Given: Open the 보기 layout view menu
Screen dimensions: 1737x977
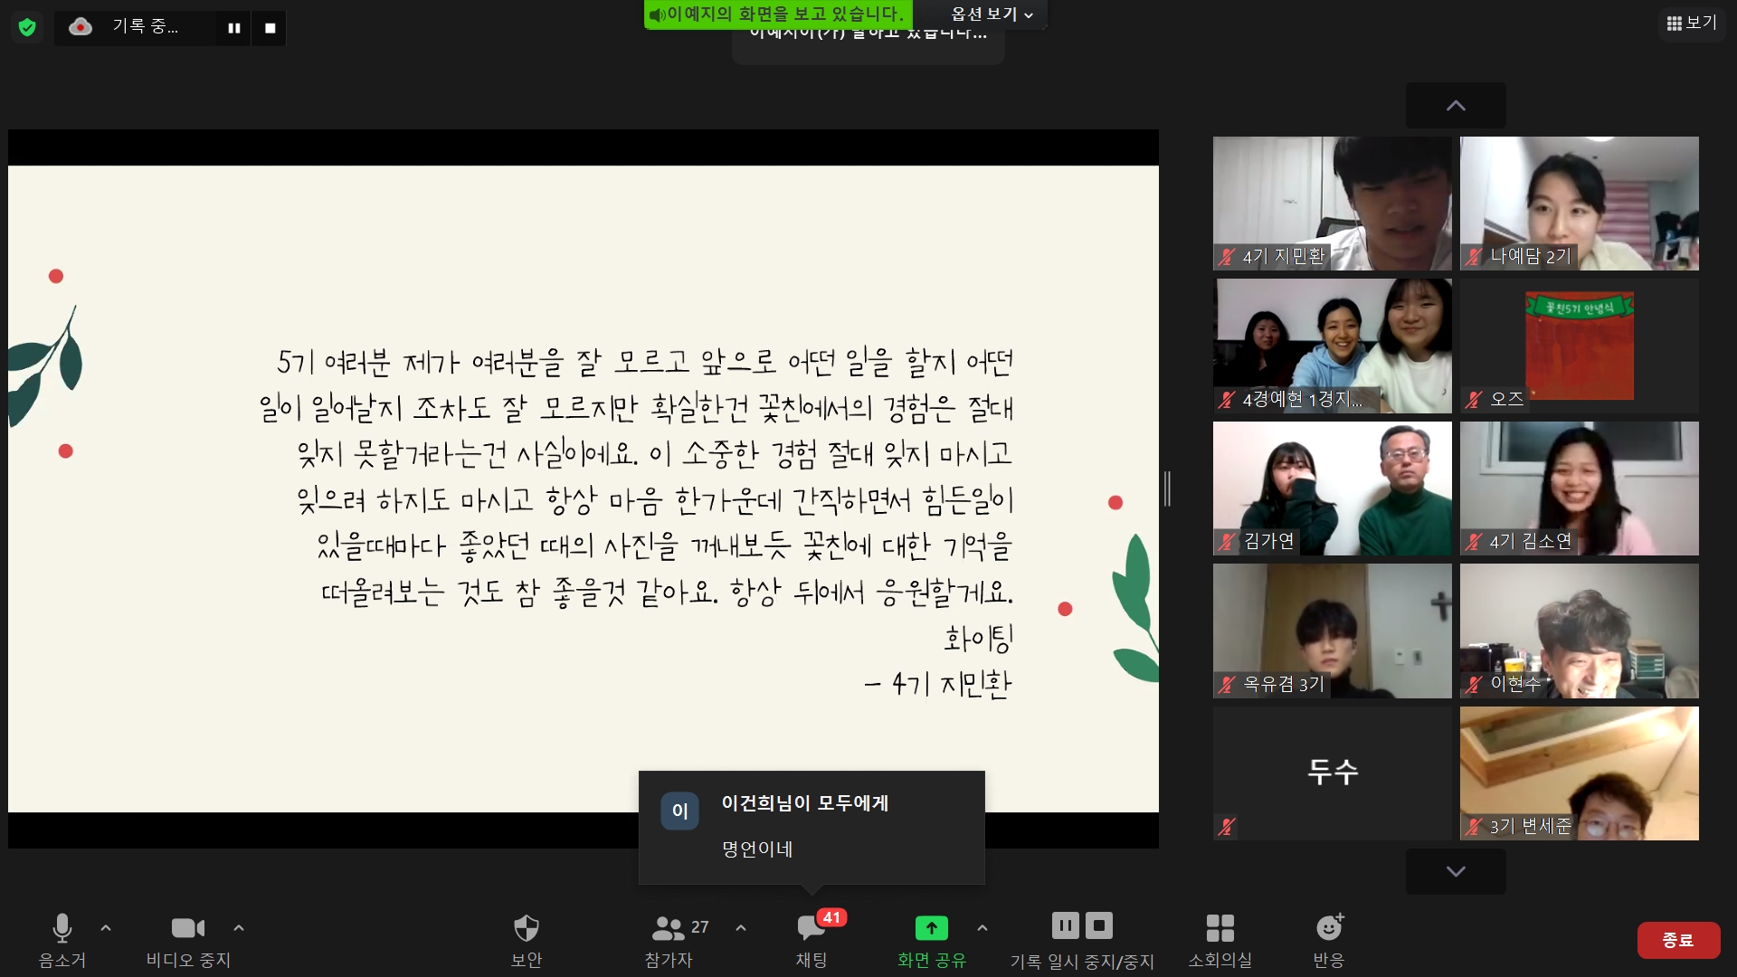Looking at the screenshot, I should pos(1692,23).
